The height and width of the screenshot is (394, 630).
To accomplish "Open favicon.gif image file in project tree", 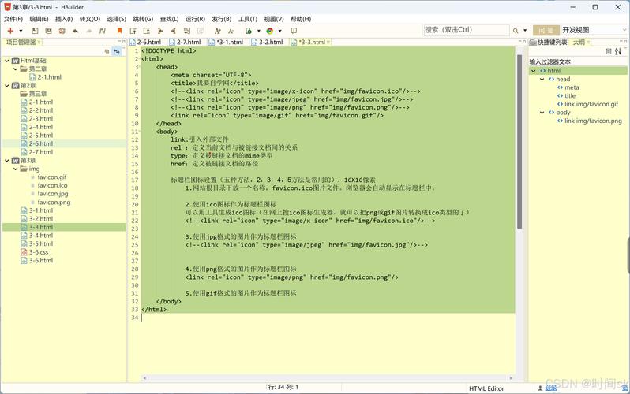I will tap(52, 177).
